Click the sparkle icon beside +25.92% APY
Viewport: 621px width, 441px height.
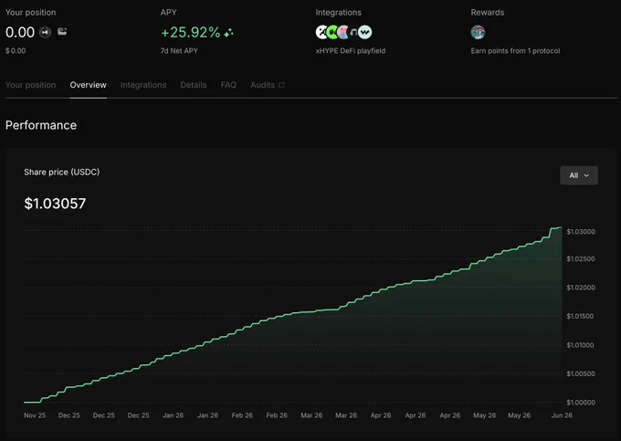[x=228, y=33]
